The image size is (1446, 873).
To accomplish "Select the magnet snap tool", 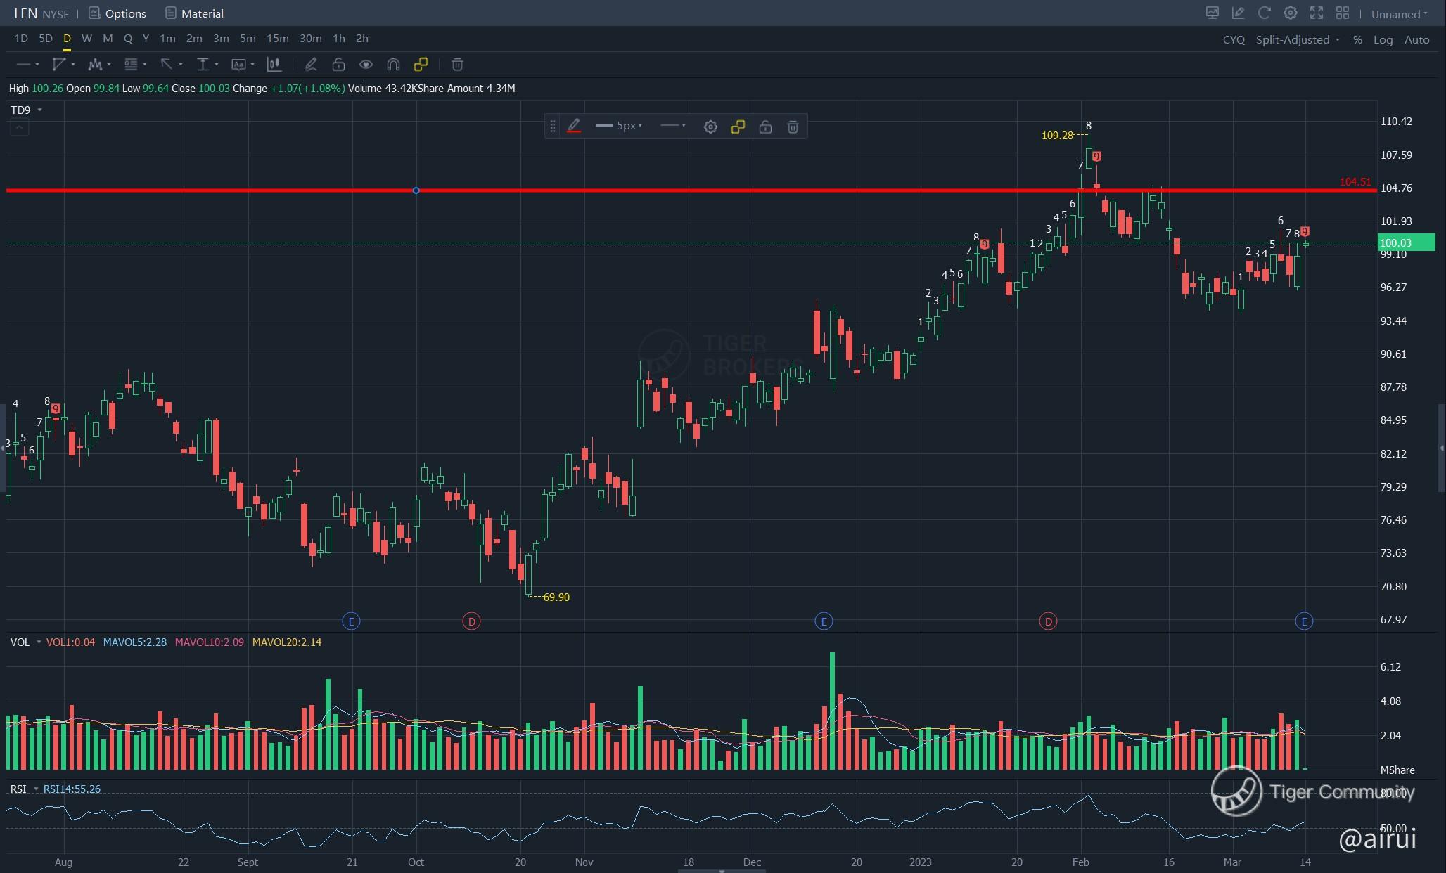I will (x=393, y=65).
